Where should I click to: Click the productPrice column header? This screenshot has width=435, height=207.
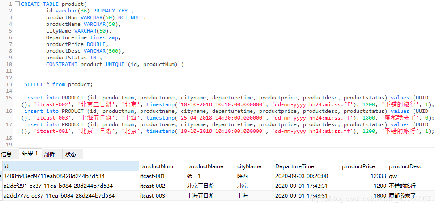point(364,166)
